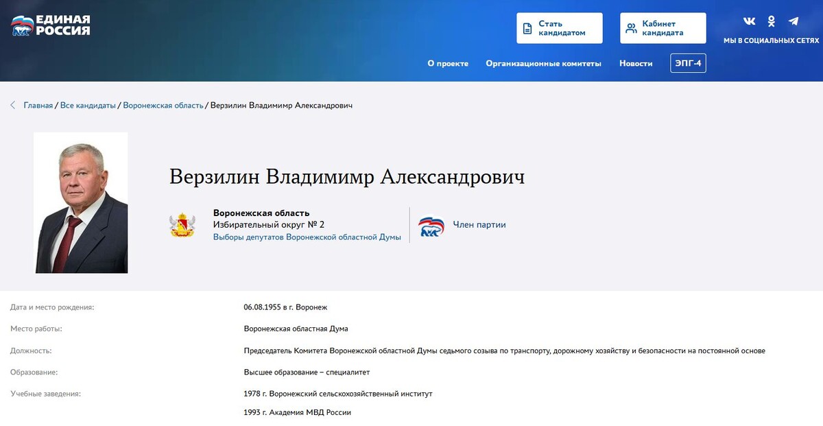Click 1993 г. Академия МВД России
Viewport: 823px width, 426px height.
298,412
